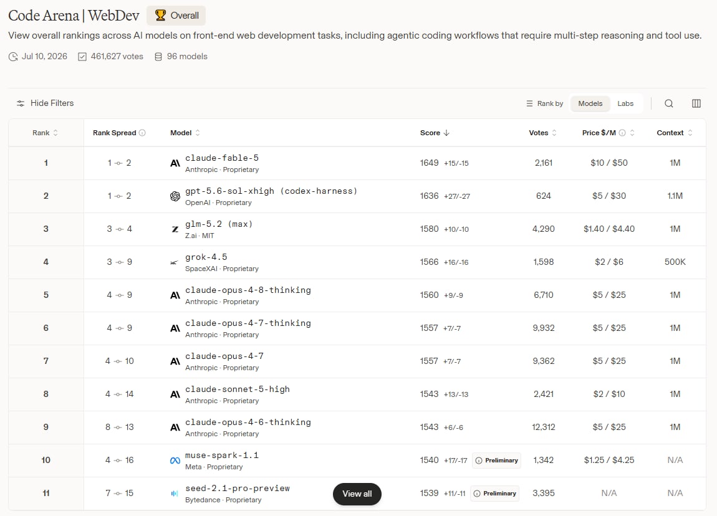Click the SpaceXAI logo beside grok-4.5
Viewport: 717px width, 516px height.
174,262
